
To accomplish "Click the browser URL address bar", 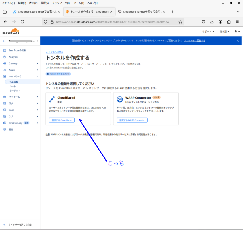I will 113,22.
